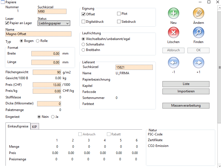Select the Einkaufspreise tab

coord(18,127)
